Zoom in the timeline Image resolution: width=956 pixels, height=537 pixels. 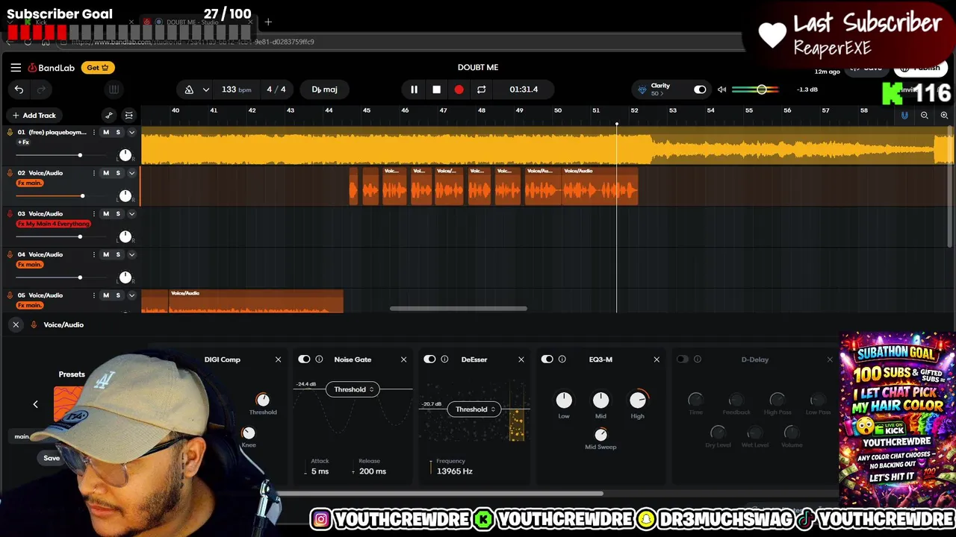[x=944, y=116]
